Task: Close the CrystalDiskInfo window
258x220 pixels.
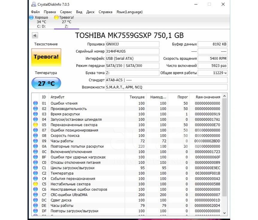Action: [223, 4]
